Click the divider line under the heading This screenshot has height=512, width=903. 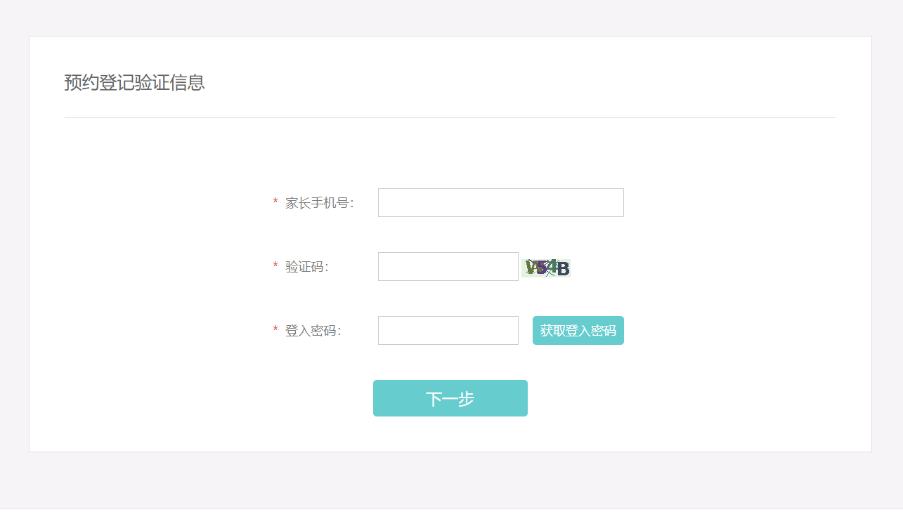pos(450,117)
